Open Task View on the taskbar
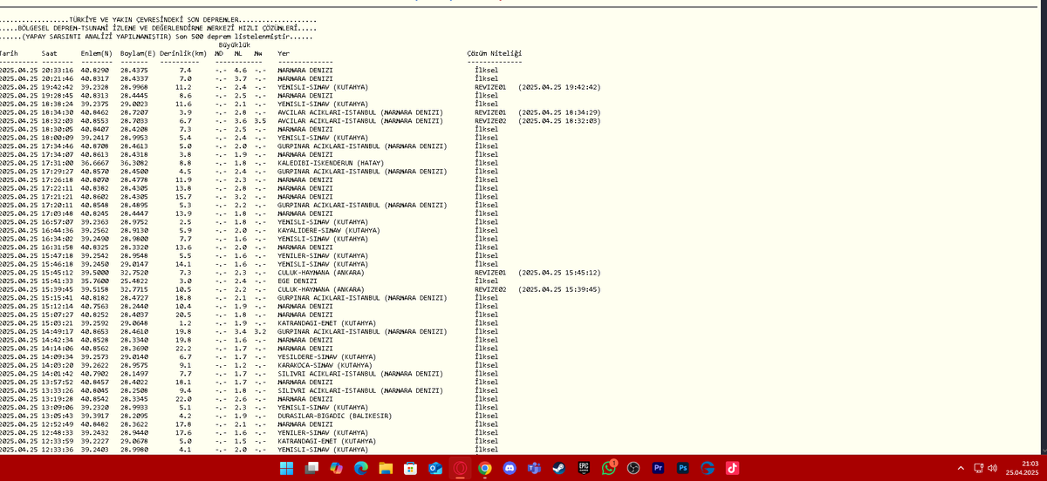This screenshot has height=481, width=1047. (x=311, y=469)
